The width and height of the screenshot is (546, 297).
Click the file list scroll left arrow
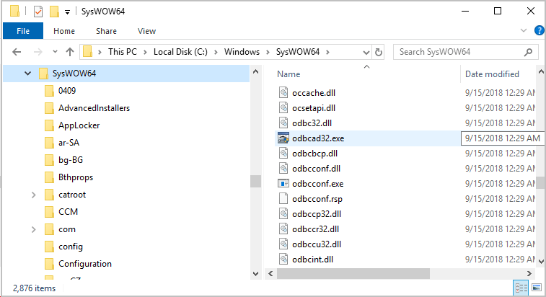pyautogui.click(x=270, y=274)
